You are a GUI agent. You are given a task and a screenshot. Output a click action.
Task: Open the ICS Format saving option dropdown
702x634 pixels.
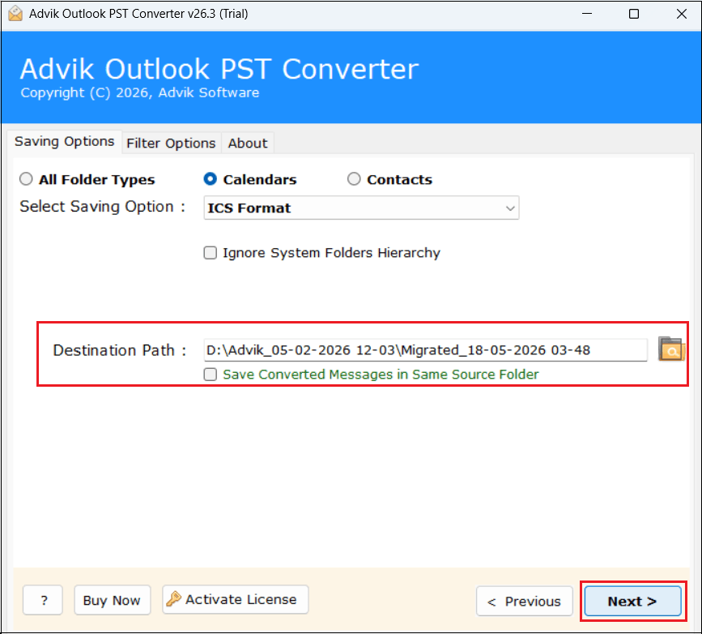pyautogui.click(x=361, y=208)
